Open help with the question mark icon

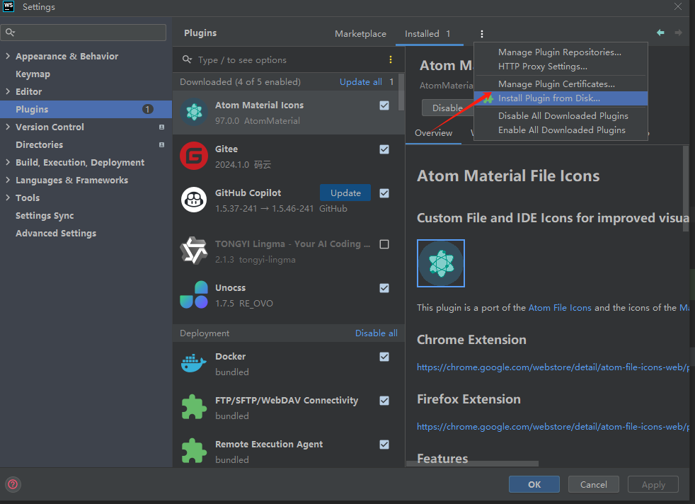[13, 484]
